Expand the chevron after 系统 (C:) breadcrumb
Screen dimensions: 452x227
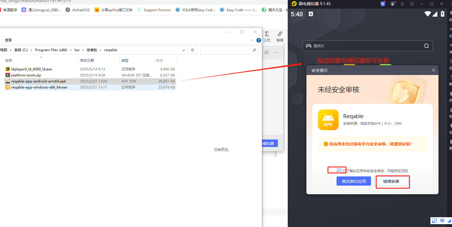[x=31, y=50]
